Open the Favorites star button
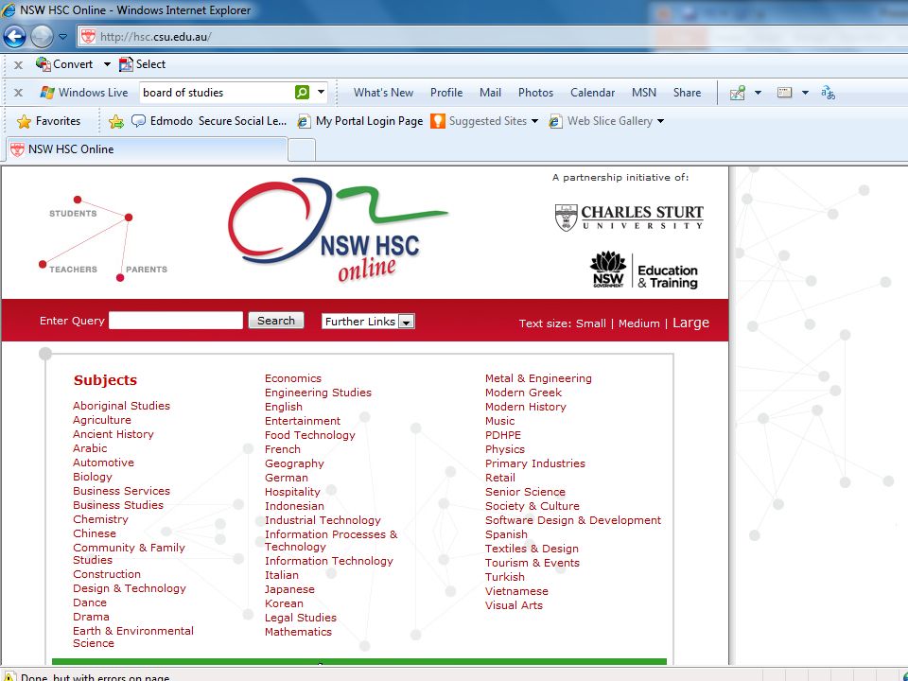This screenshot has width=908, height=681. click(48, 121)
